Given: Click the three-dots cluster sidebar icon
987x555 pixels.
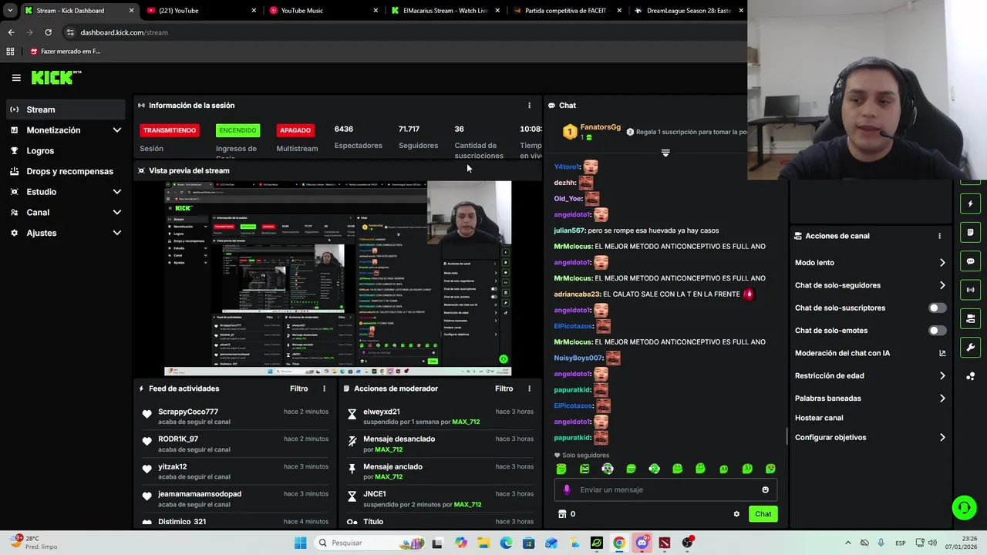Looking at the screenshot, I should click(970, 376).
